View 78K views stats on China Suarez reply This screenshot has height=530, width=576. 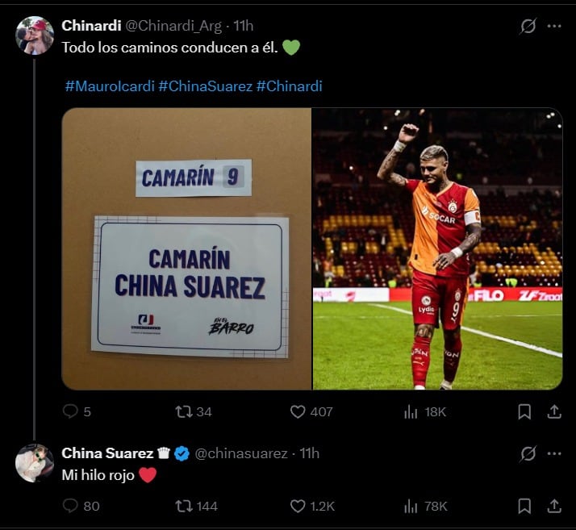[x=425, y=507]
